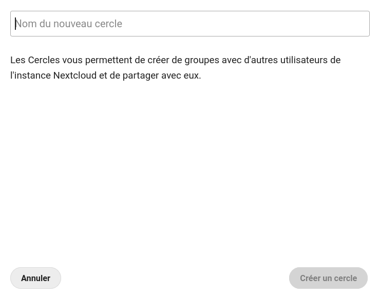Click the 'Nom du nouveau cercle' input field
The height and width of the screenshot is (296, 379).
[189, 24]
